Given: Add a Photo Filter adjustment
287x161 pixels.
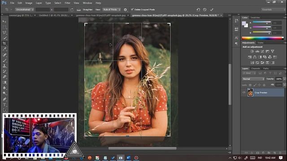Looking at the screenshot, I should point(265,57).
